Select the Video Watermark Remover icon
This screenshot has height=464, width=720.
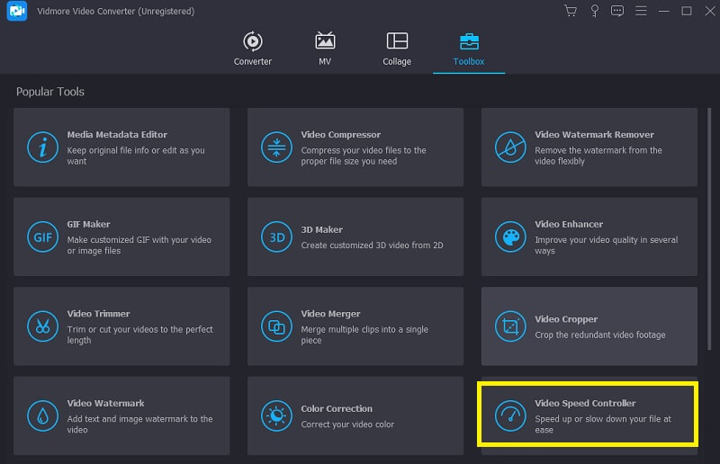510,147
